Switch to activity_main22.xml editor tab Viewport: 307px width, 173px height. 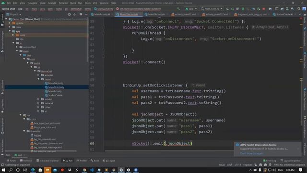183,14
